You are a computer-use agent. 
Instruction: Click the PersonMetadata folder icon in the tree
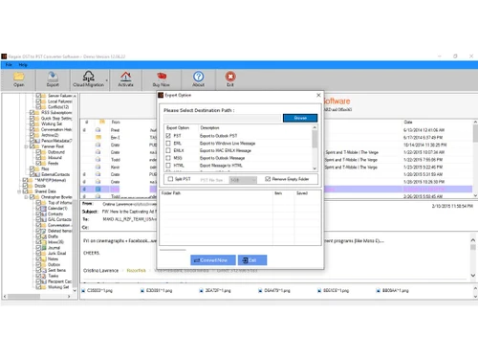click(x=37, y=141)
